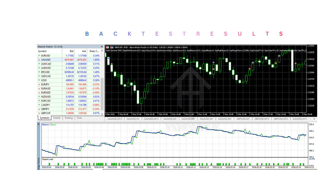Click the down-trend arrow beside GBPJPY
336x189 pixels.
(x=39, y=109)
